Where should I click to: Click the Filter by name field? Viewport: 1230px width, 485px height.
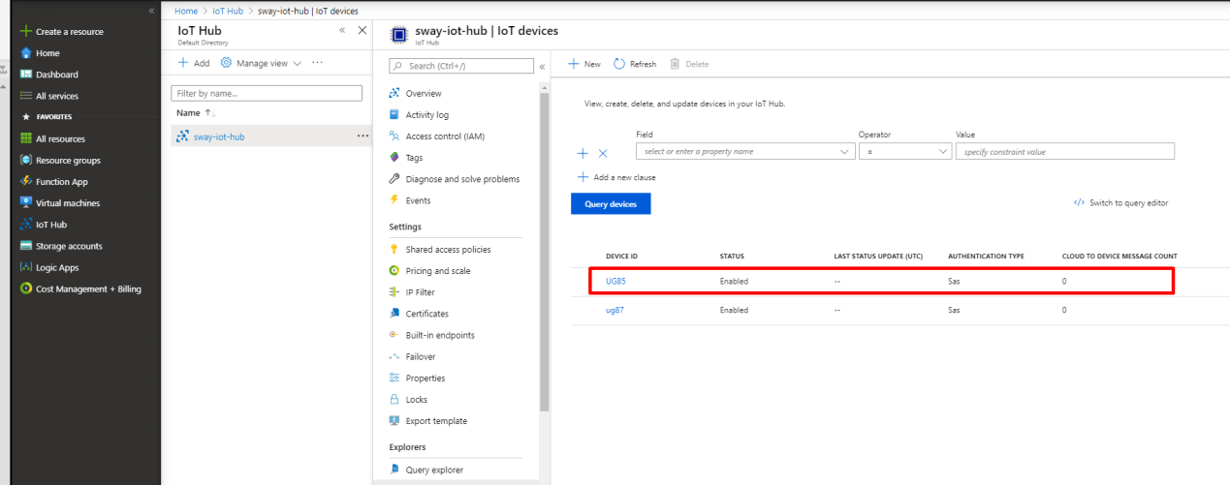pyautogui.click(x=266, y=93)
